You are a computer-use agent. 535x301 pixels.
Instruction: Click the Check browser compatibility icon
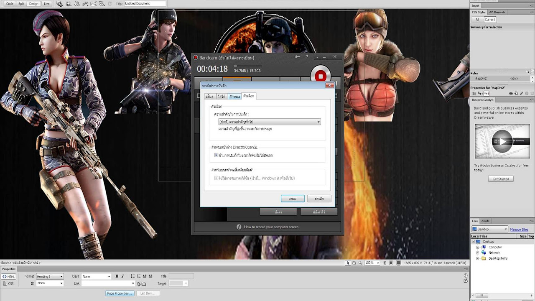click(x=94, y=4)
